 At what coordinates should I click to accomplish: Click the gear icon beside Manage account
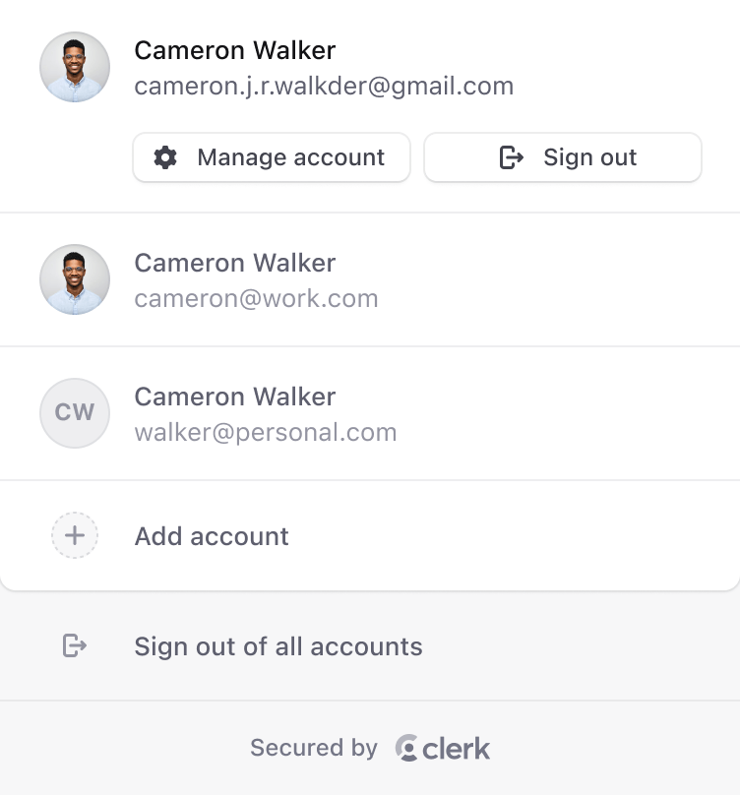coord(165,157)
